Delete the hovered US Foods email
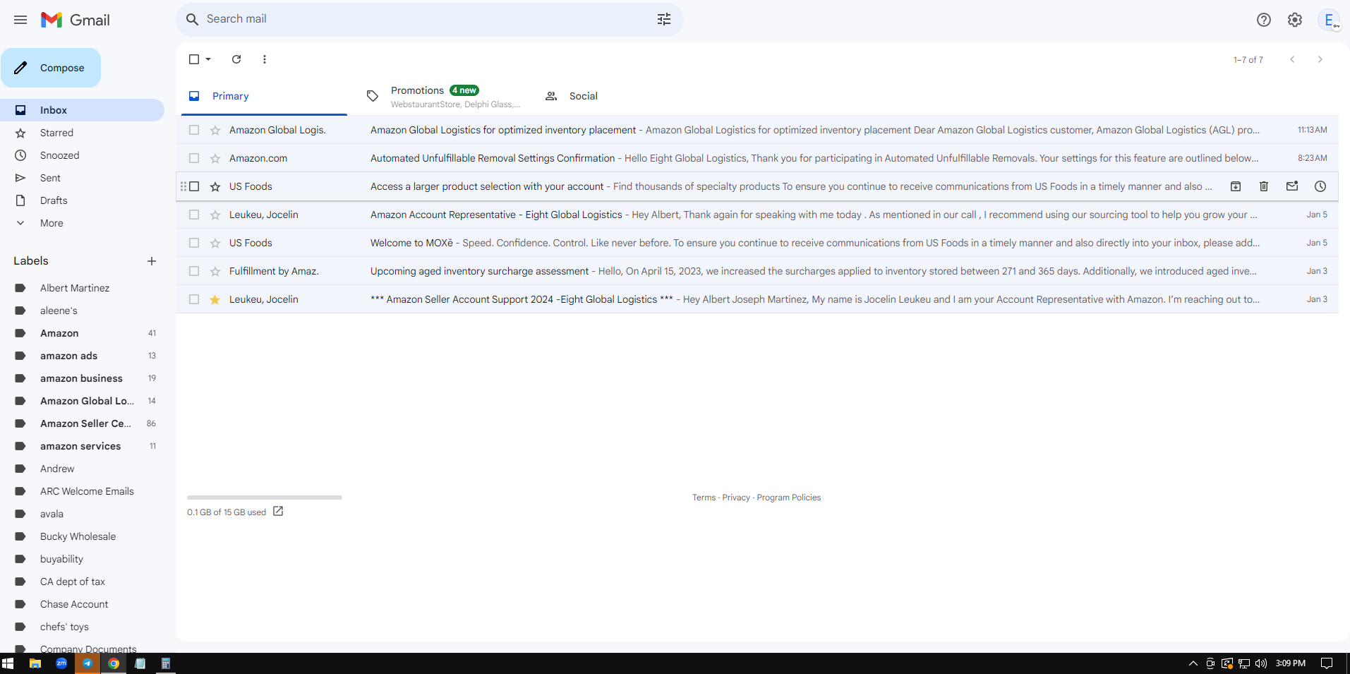 (1264, 186)
